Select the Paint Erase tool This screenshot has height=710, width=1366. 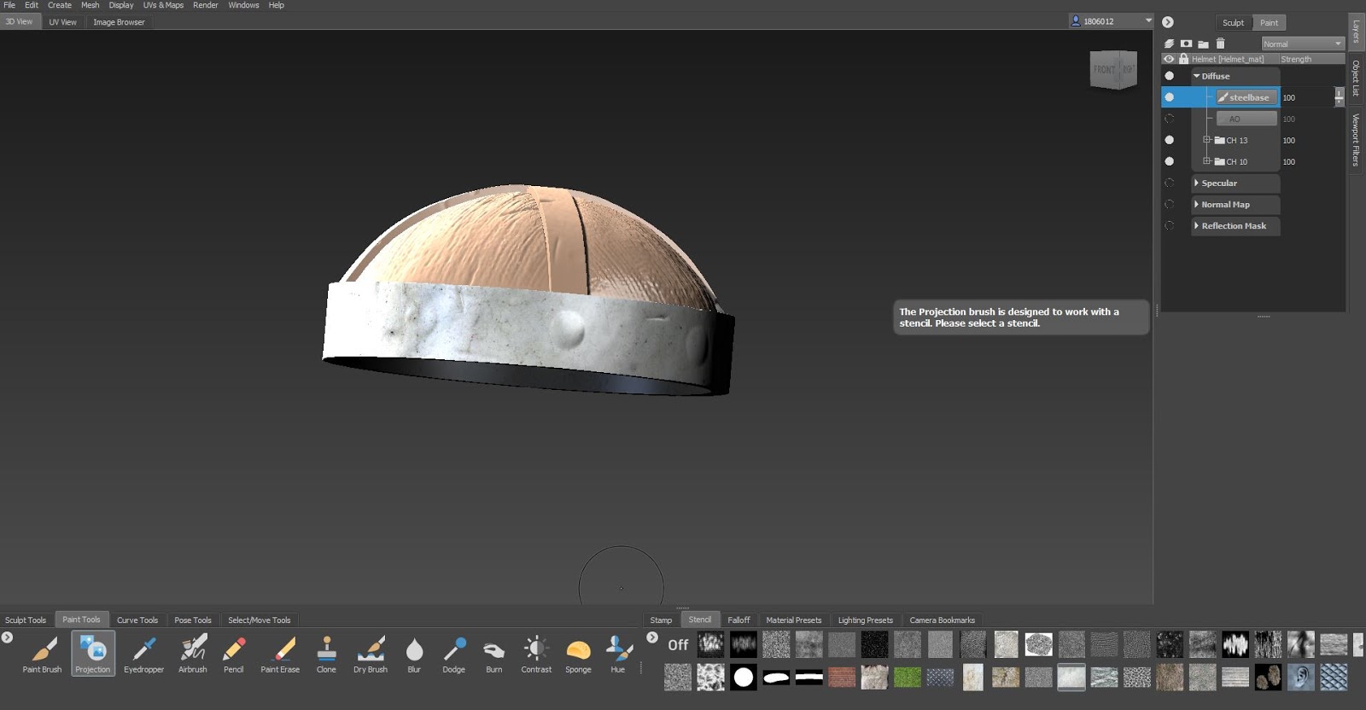[280, 655]
